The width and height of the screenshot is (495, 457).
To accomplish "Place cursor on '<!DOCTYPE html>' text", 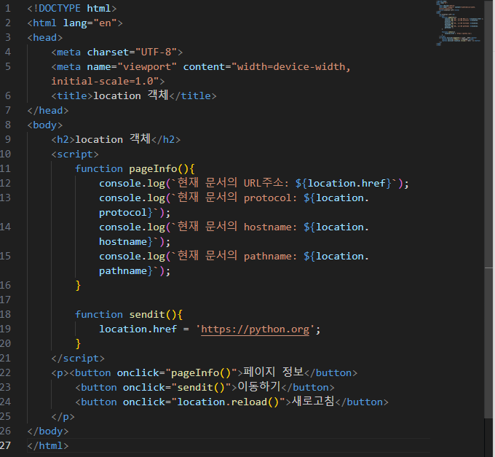I will point(72,9).
